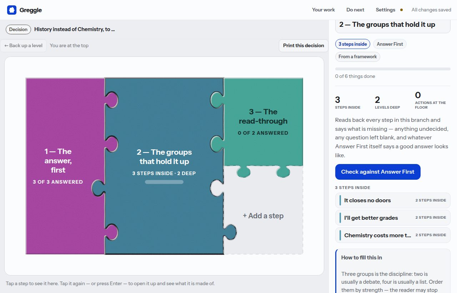Expand the 'I'll get better grades' step

[393, 218]
